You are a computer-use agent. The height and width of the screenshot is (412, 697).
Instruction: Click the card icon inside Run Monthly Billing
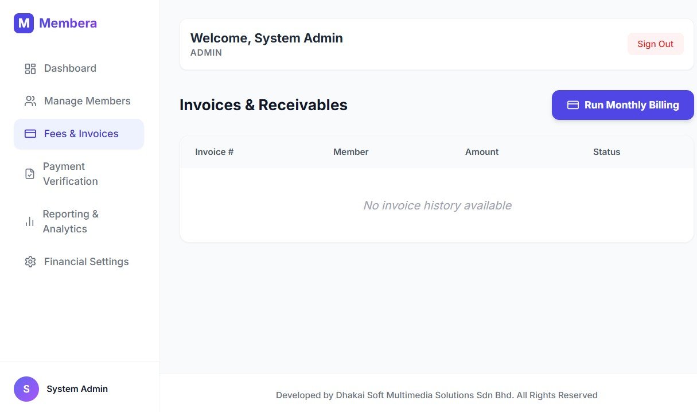573,105
